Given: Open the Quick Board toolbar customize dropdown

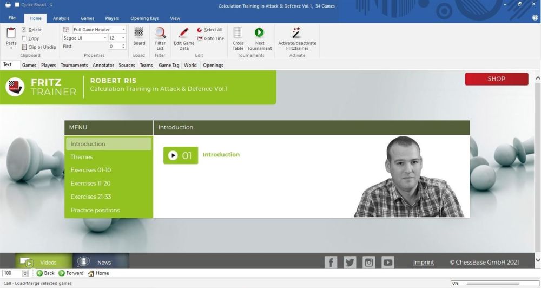Looking at the screenshot, I should tap(51, 5).
